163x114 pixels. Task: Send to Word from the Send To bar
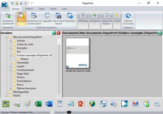pos(49,104)
